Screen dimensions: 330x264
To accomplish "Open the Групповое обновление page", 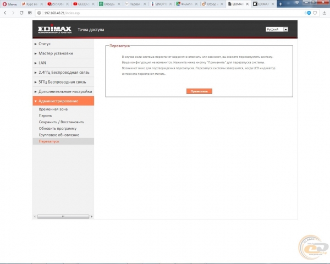I will [x=59, y=135].
